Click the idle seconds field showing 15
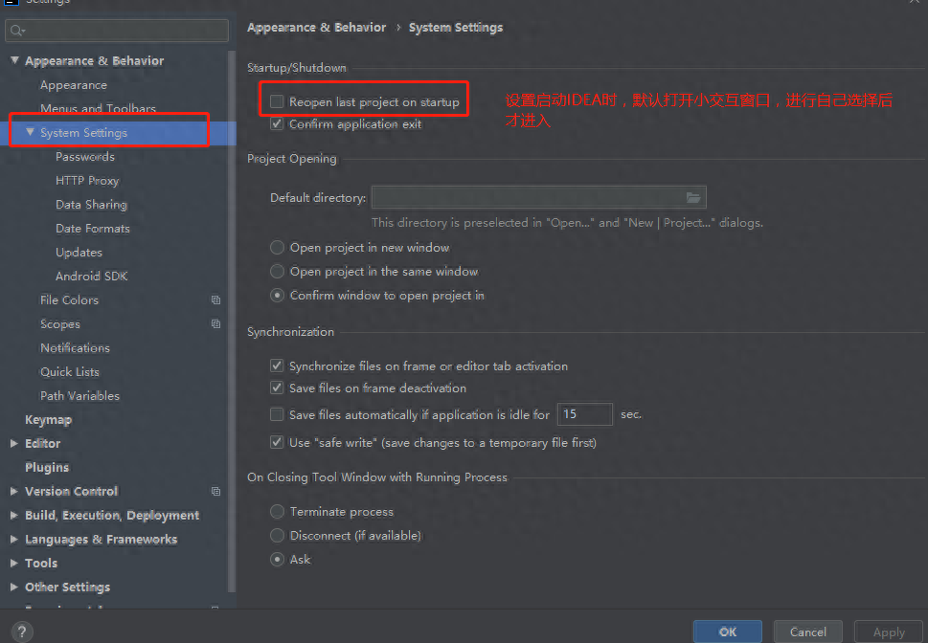 pos(585,414)
